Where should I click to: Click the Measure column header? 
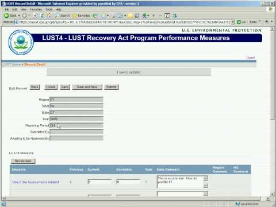point(18,170)
